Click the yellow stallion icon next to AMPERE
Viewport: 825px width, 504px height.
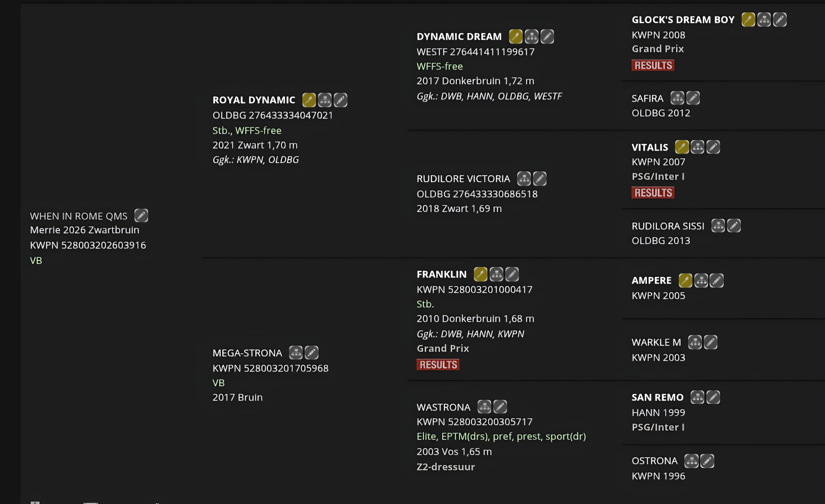coord(685,280)
